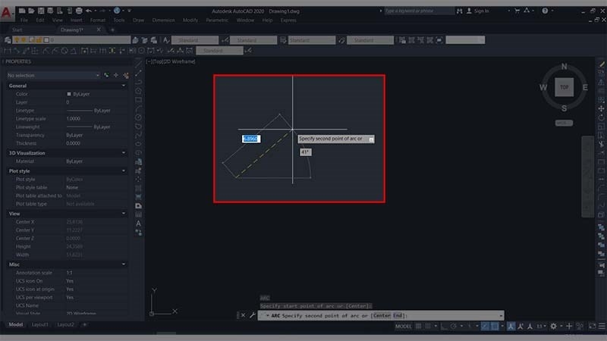Click the command line customize wrench icon
The image size is (607, 341).
[252, 315]
